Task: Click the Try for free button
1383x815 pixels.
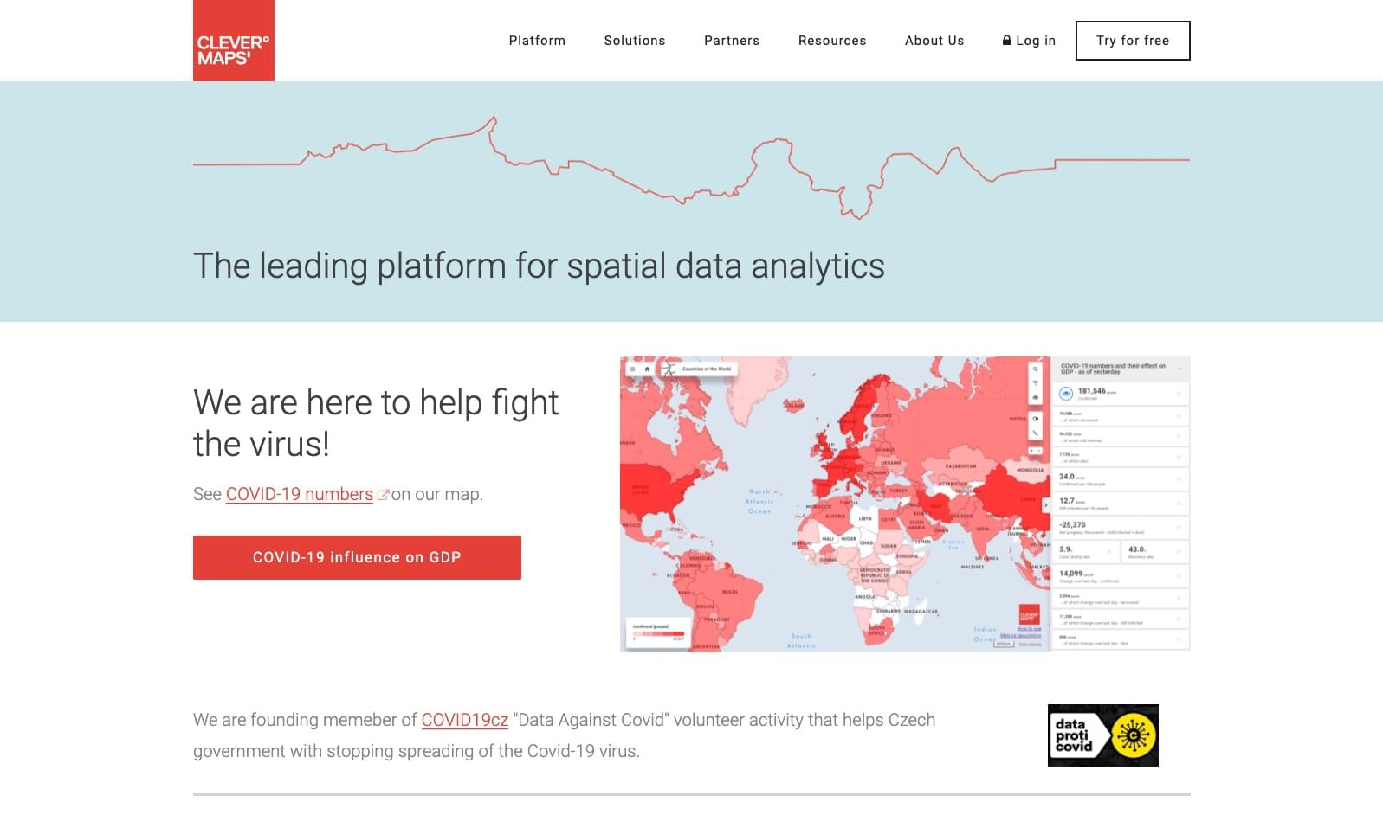Action: tap(1133, 41)
